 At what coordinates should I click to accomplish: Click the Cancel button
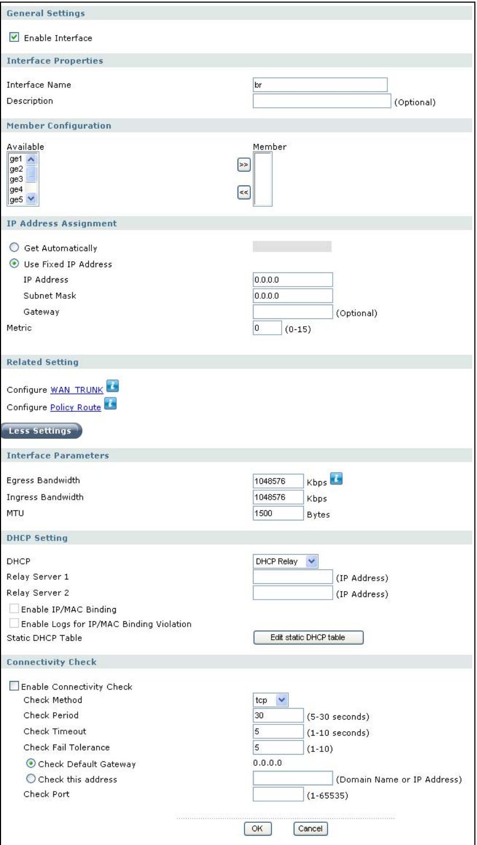click(x=311, y=829)
